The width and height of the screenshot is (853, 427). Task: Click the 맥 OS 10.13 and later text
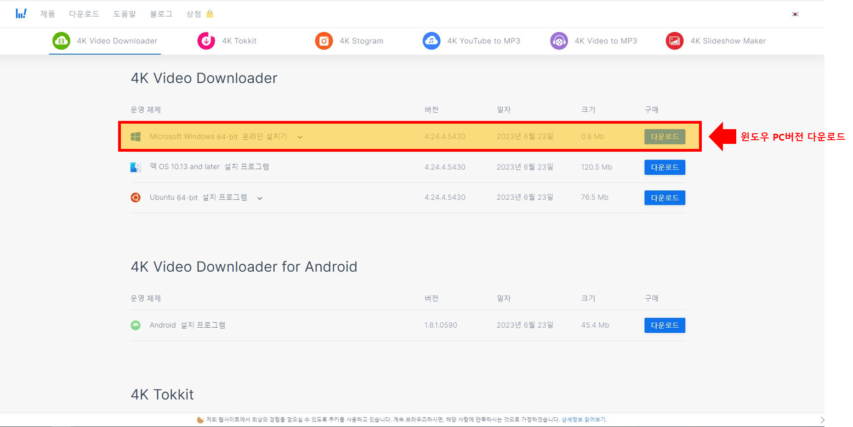[x=185, y=167]
